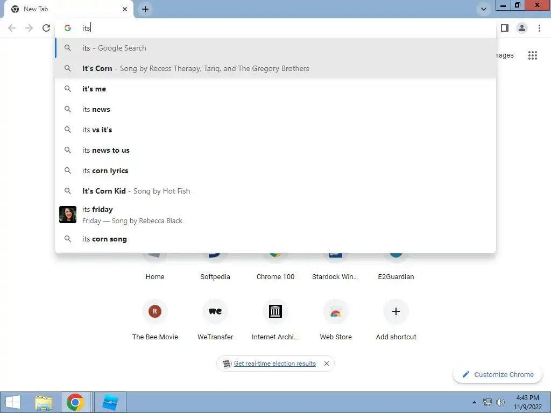Open Chrome's three-dot menu
Image resolution: width=551 pixels, height=413 pixels.
click(539, 28)
